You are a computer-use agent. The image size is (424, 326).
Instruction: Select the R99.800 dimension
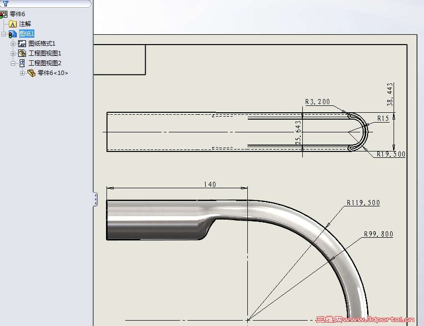pyautogui.click(x=378, y=234)
